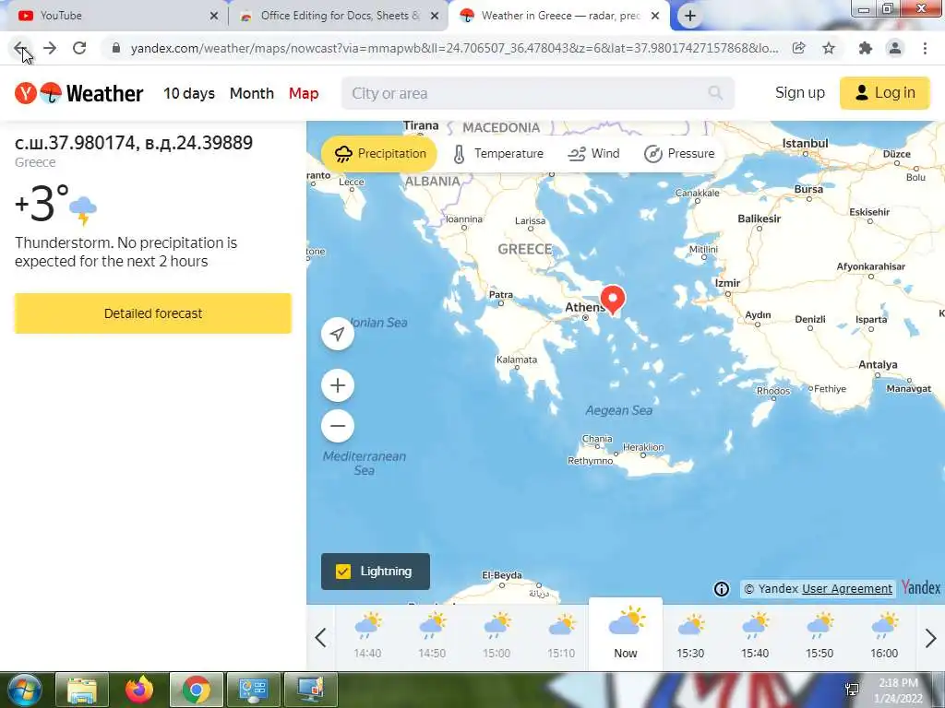
Task: Click the Istanbul label on the map
Action: pyautogui.click(x=805, y=143)
